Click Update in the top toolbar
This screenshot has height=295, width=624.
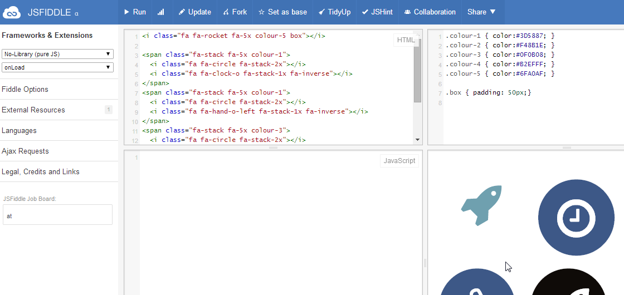194,12
